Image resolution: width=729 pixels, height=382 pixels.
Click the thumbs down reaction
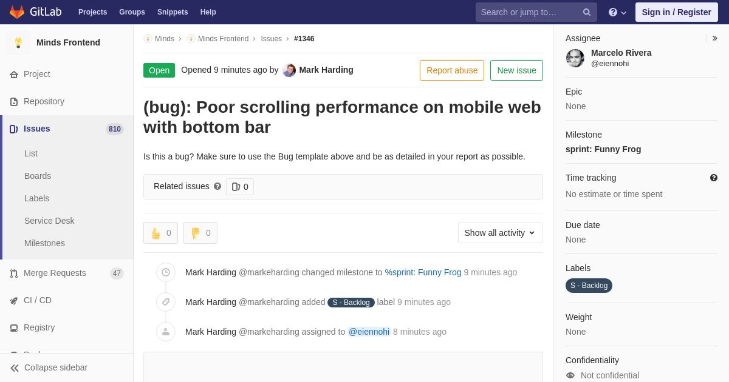[200, 233]
